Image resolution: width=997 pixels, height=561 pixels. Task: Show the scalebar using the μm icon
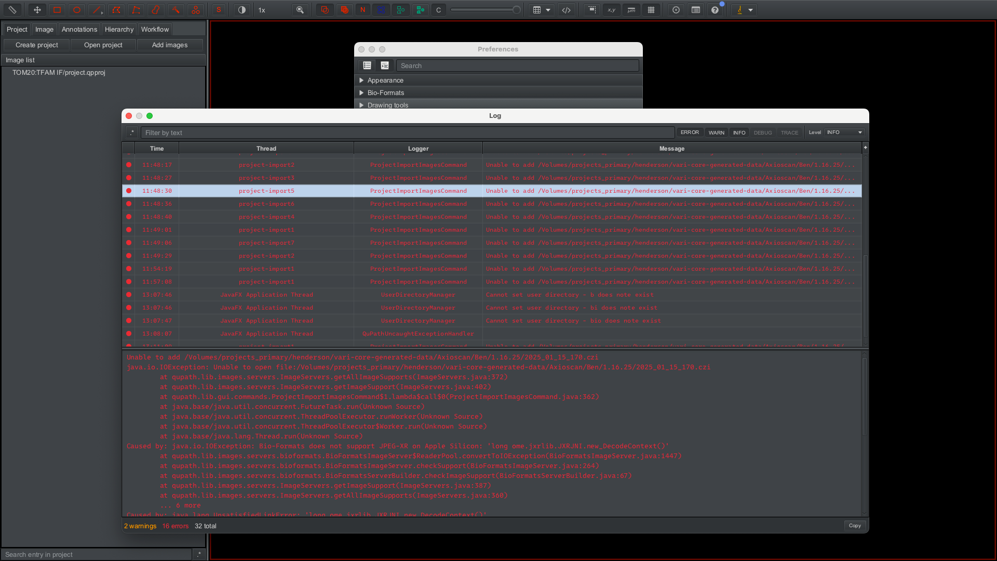(631, 9)
